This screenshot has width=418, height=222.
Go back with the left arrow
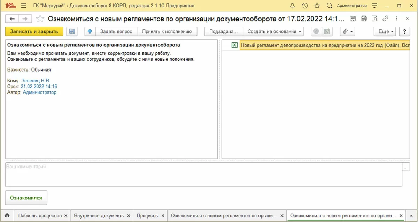click(x=12, y=18)
